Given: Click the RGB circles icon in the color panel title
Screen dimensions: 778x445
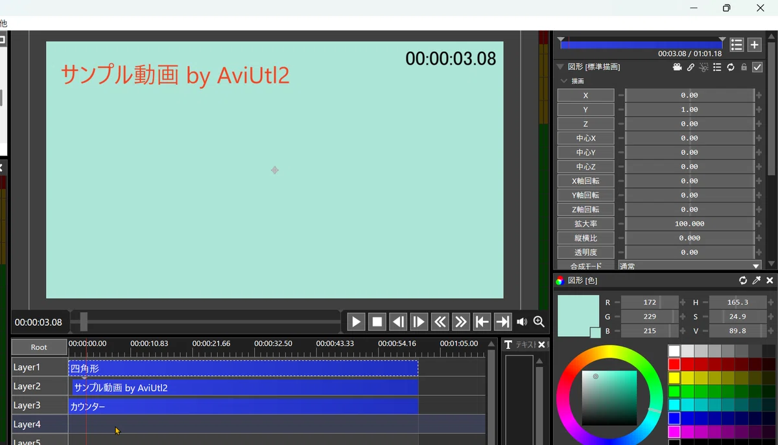Looking at the screenshot, I should click(560, 280).
